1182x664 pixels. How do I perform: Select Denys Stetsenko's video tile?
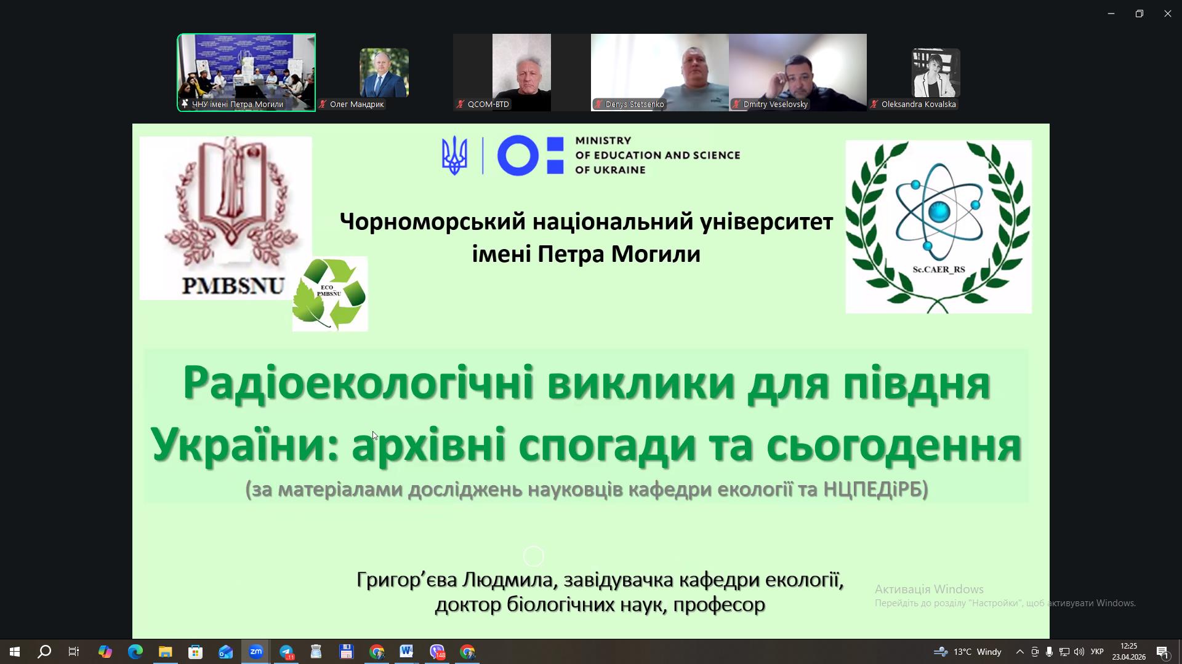(x=659, y=73)
